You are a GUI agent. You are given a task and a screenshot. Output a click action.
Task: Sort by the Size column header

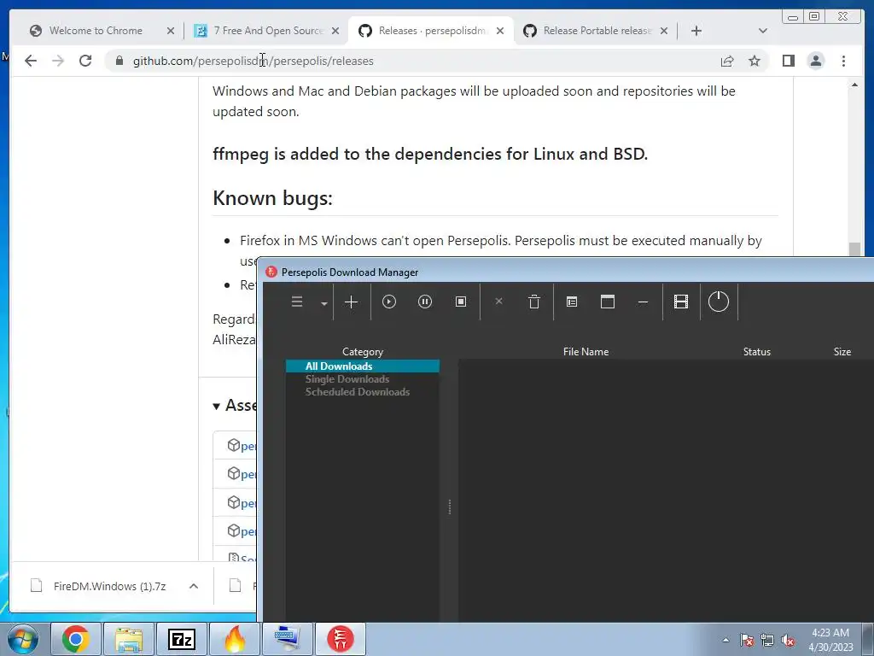pos(842,351)
